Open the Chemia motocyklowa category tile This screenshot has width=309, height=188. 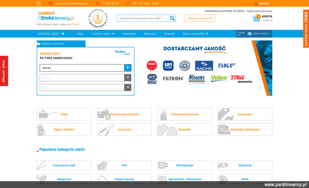tap(125, 114)
